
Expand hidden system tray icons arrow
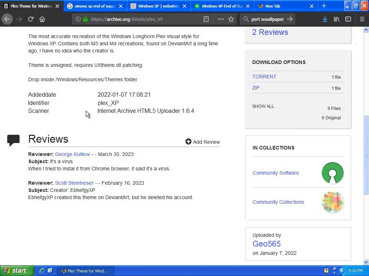tap(342, 271)
